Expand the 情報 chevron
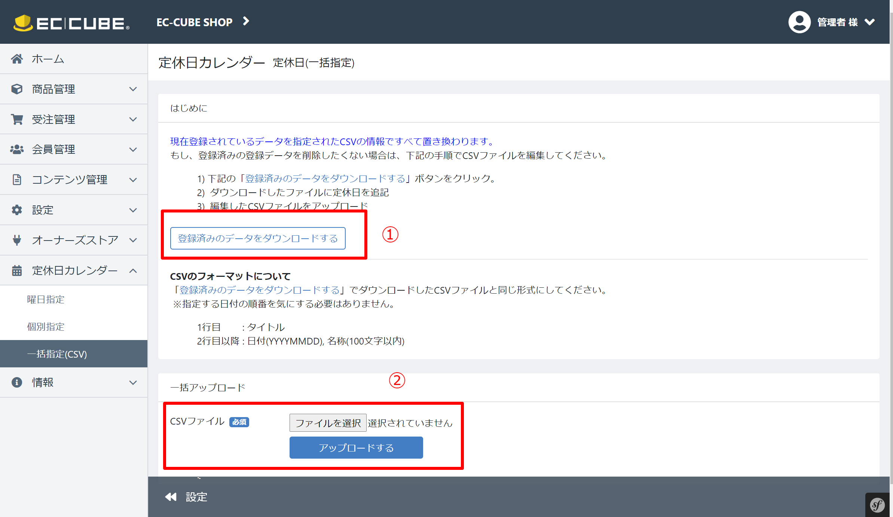This screenshot has height=517, width=893. point(133,382)
